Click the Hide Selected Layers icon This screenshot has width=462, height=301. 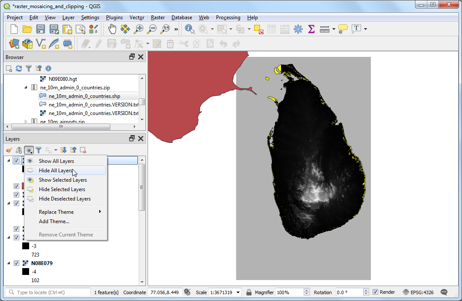30,189
